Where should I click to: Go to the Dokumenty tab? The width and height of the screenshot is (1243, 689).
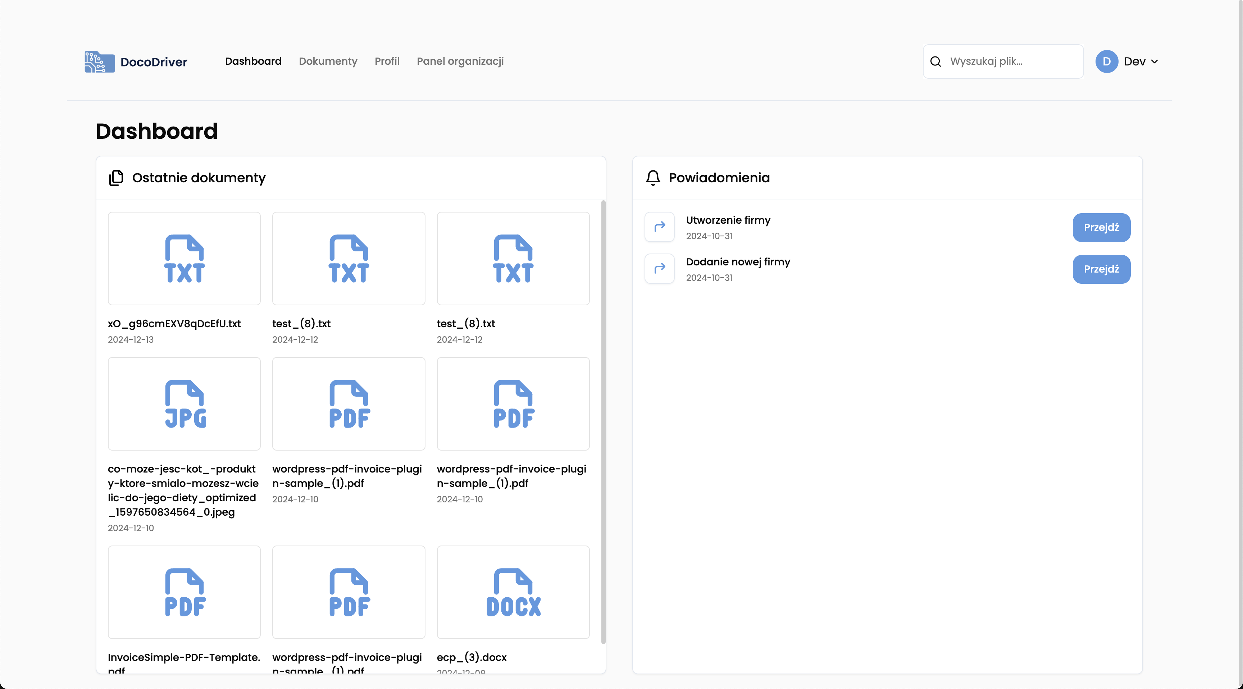click(x=328, y=61)
